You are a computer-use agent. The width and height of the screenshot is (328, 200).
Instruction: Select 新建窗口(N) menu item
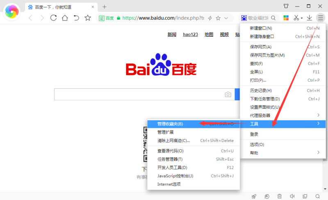tap(283, 28)
